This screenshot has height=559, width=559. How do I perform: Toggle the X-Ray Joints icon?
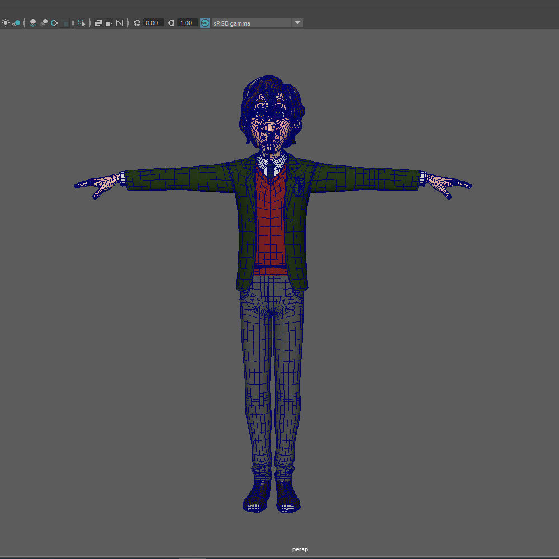[x=120, y=23]
